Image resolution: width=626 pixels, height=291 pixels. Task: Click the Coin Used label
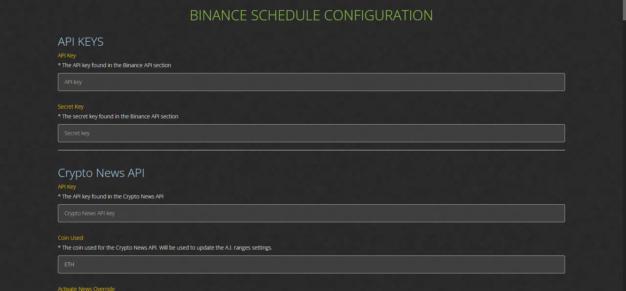pyautogui.click(x=70, y=238)
